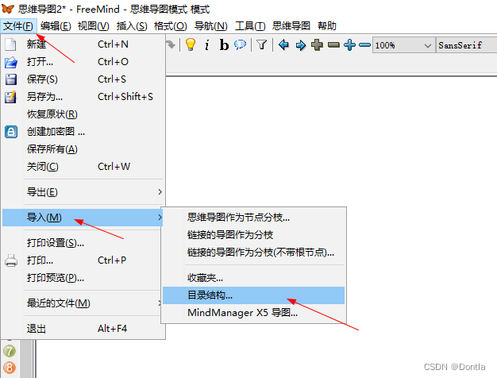Open the 编辑(E) menu
This screenshot has width=497, height=378.
(56, 26)
